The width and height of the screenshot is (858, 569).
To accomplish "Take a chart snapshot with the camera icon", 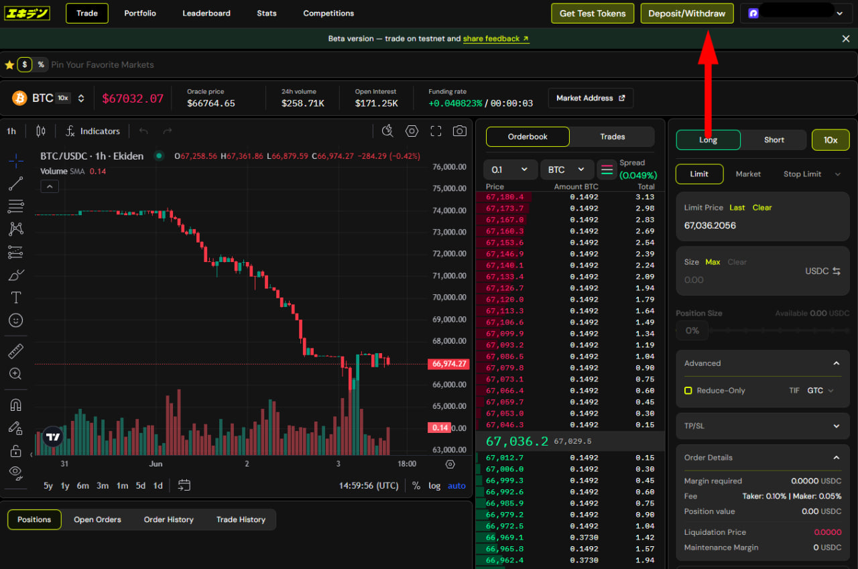I will pos(459,131).
